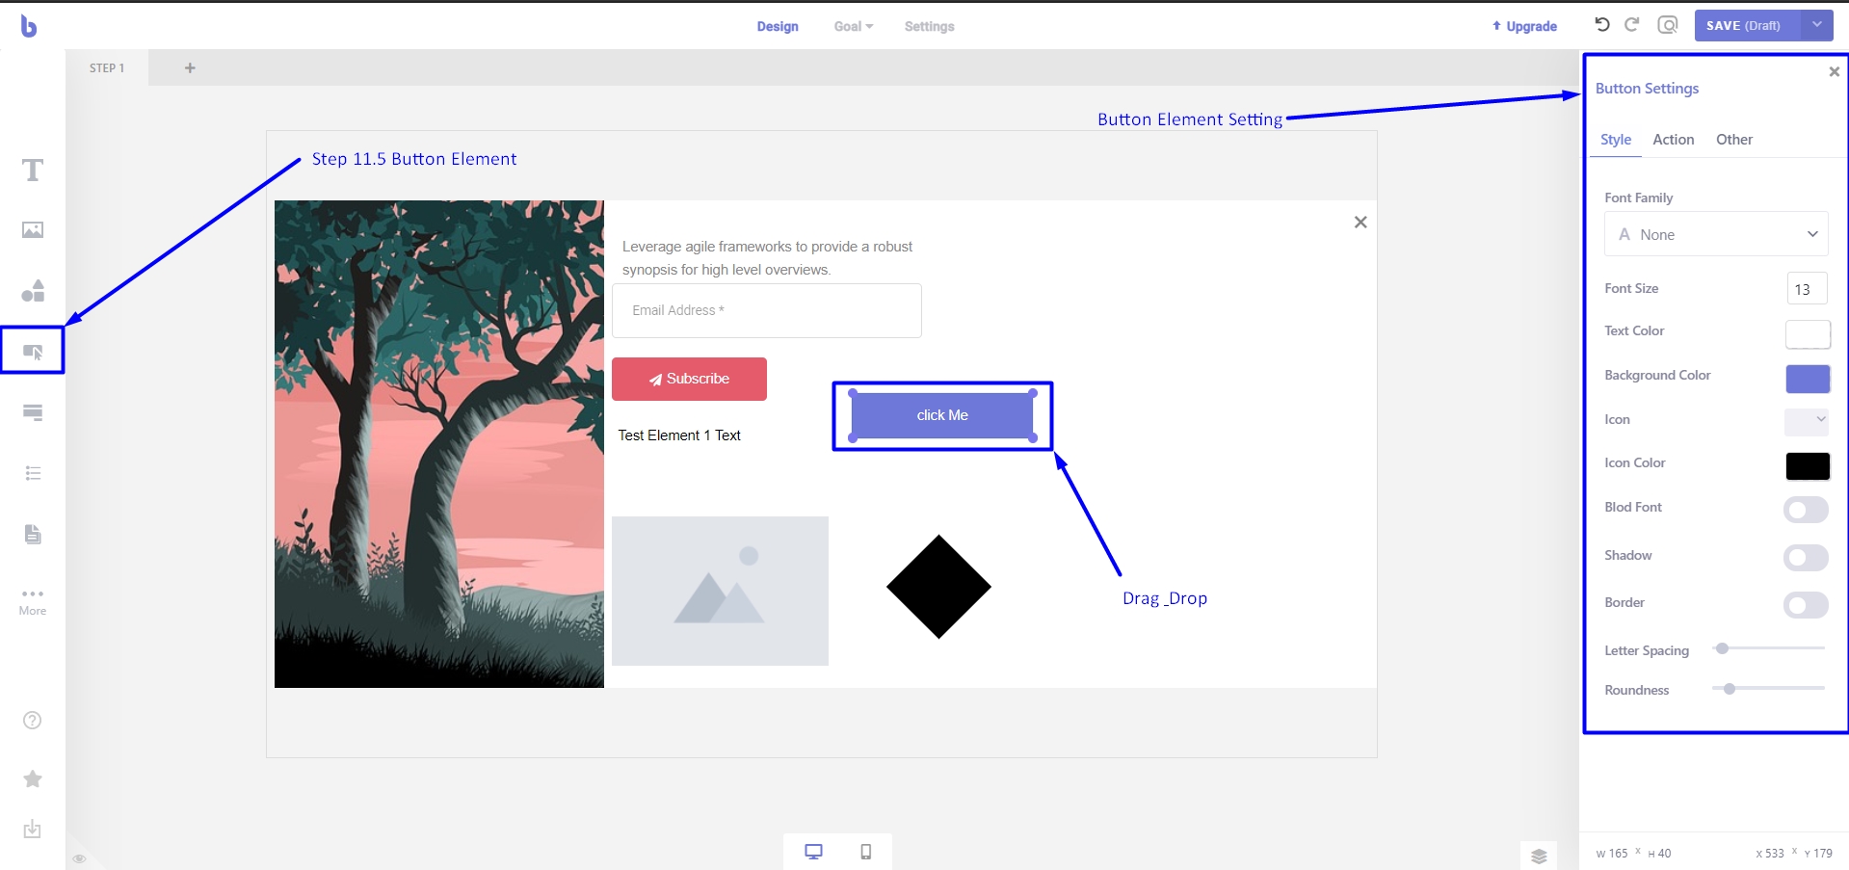Open the layers panel icon
The width and height of the screenshot is (1849, 870).
coord(1539,856)
